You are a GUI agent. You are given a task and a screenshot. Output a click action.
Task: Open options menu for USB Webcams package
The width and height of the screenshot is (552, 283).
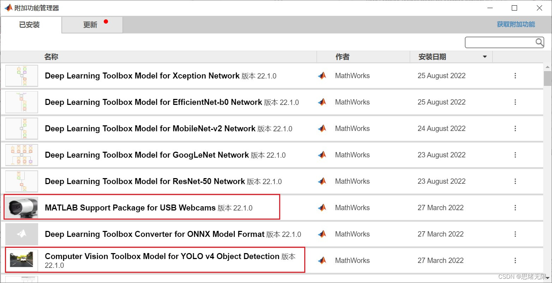click(515, 208)
